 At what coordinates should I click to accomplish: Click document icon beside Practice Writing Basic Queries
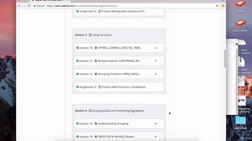(100, 11)
